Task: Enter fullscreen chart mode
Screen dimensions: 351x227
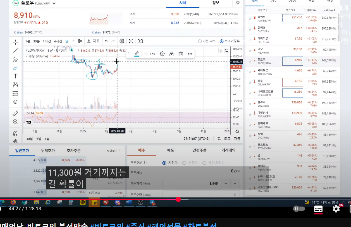Action: tap(131, 41)
